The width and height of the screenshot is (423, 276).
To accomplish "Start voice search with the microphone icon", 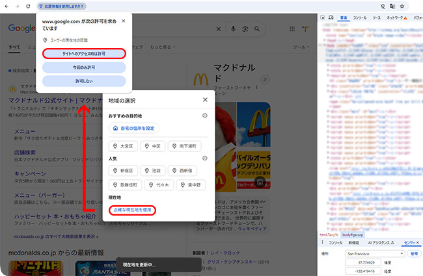I will [x=233, y=29].
